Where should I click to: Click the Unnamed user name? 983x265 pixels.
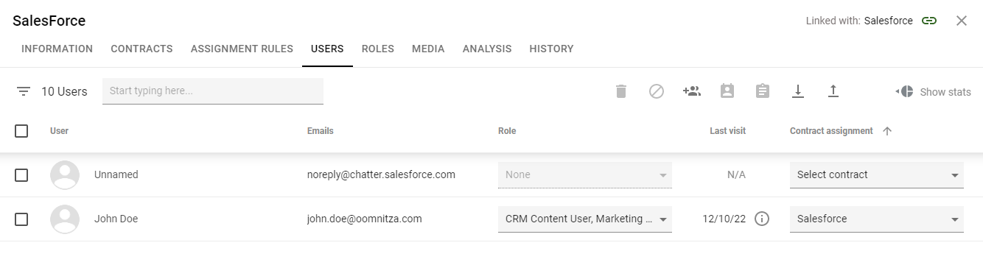click(x=116, y=174)
